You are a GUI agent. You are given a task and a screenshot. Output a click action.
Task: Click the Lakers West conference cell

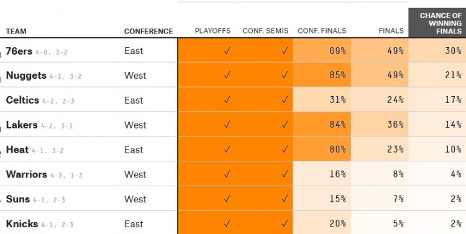[x=135, y=125]
